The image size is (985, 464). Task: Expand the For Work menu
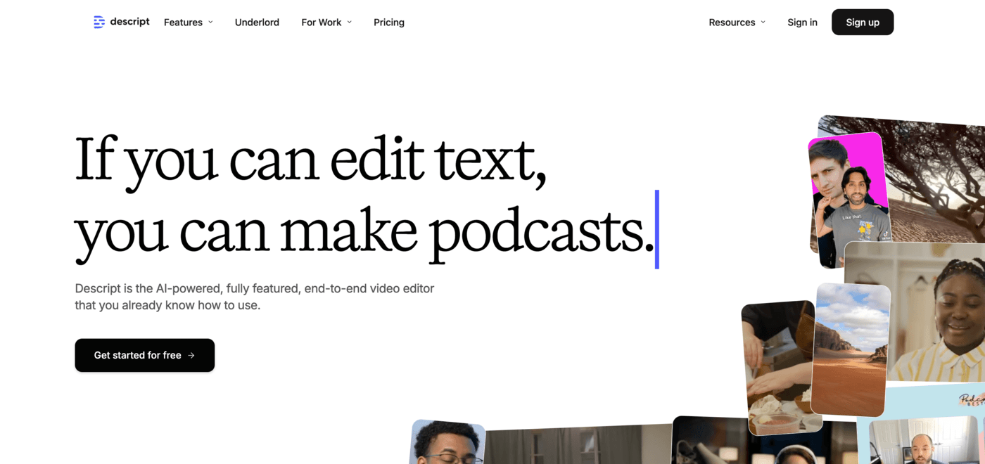point(326,22)
